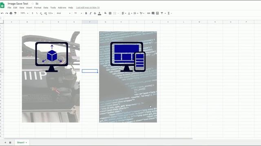Open the more number formats dropdown
Image resolution: width=261 pixels, height=146 pixels.
[x=50, y=13]
